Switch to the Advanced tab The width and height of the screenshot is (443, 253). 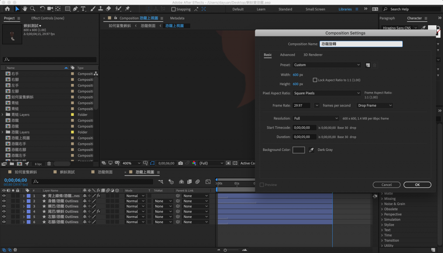287,55
